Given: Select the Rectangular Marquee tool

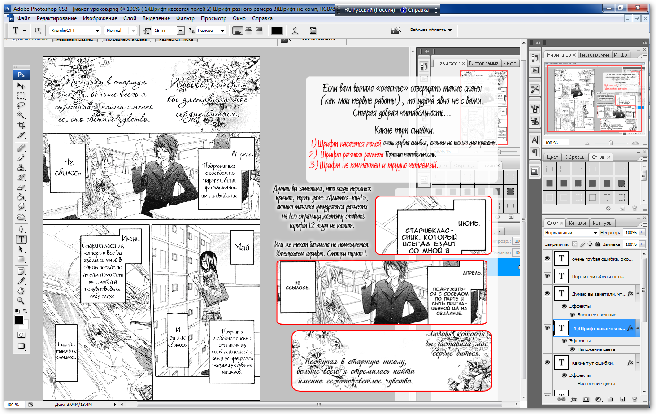Looking at the screenshot, I should (21, 96).
